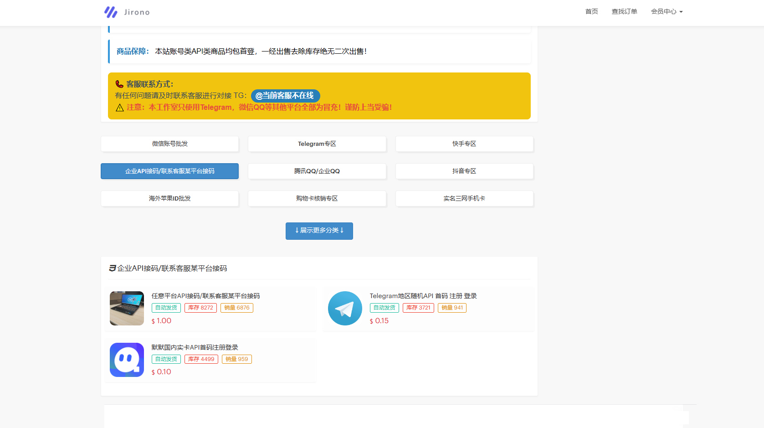
Task: Click the 默默 chat app product icon
Action: click(127, 360)
